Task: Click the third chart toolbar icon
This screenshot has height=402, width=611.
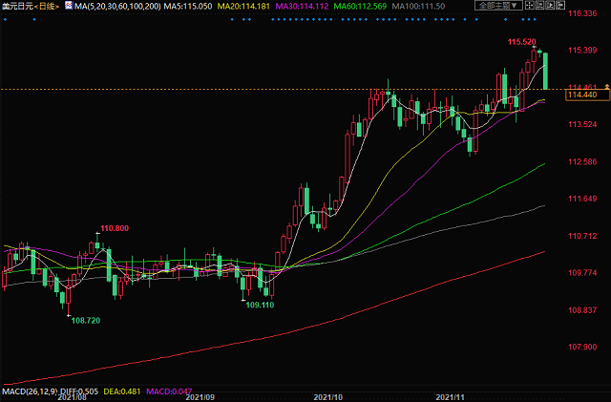Action: point(552,7)
